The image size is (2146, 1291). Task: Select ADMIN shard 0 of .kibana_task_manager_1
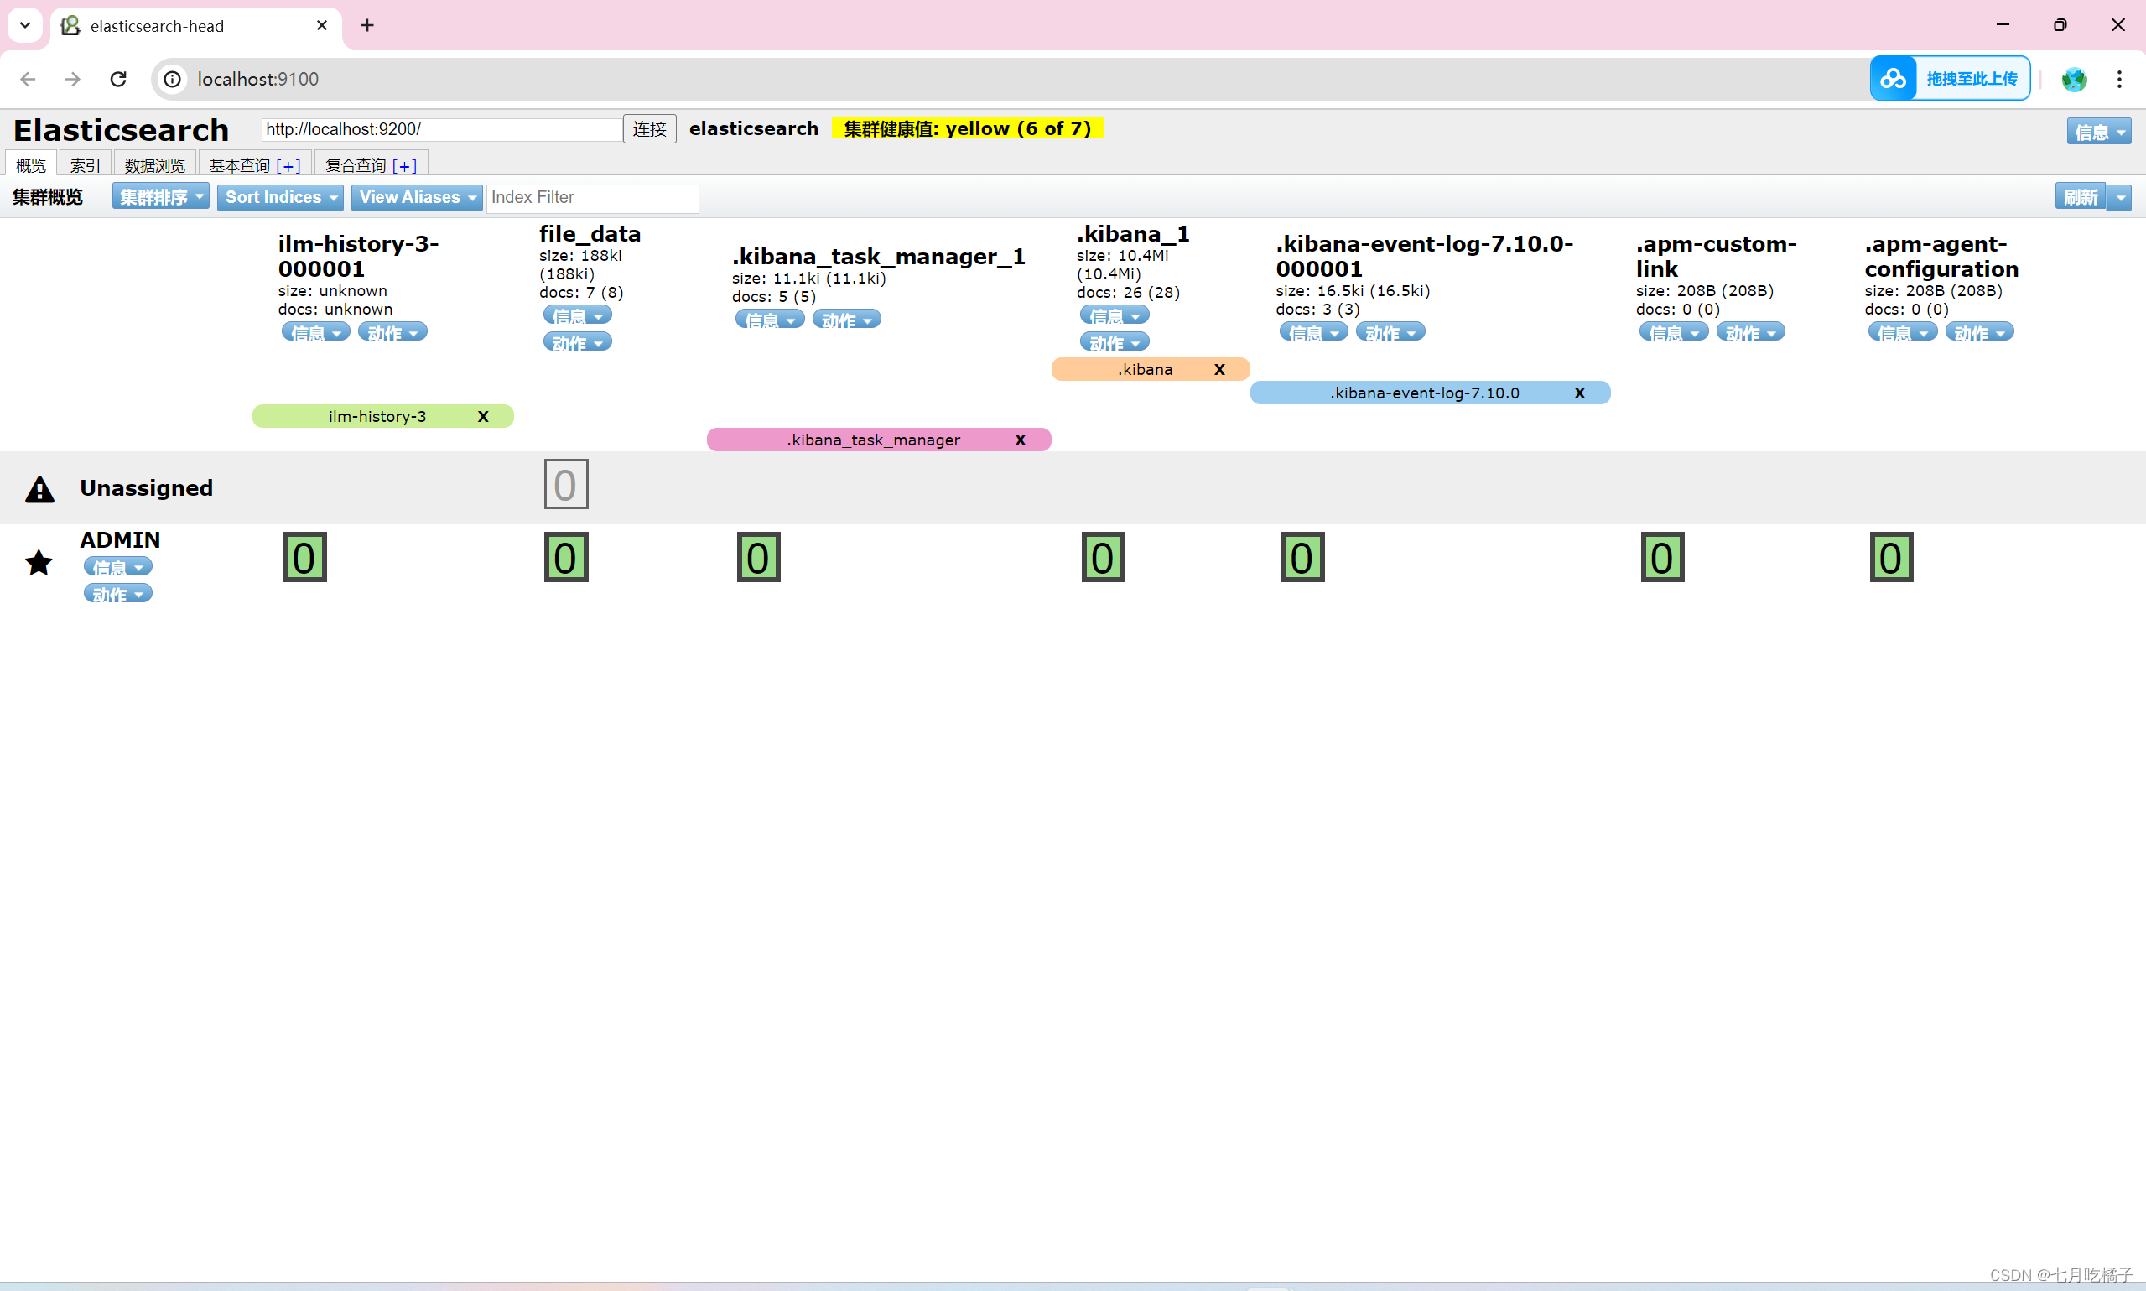click(x=758, y=557)
